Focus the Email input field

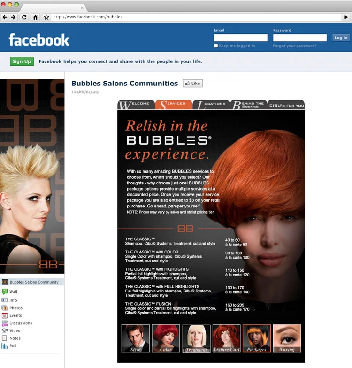point(240,38)
